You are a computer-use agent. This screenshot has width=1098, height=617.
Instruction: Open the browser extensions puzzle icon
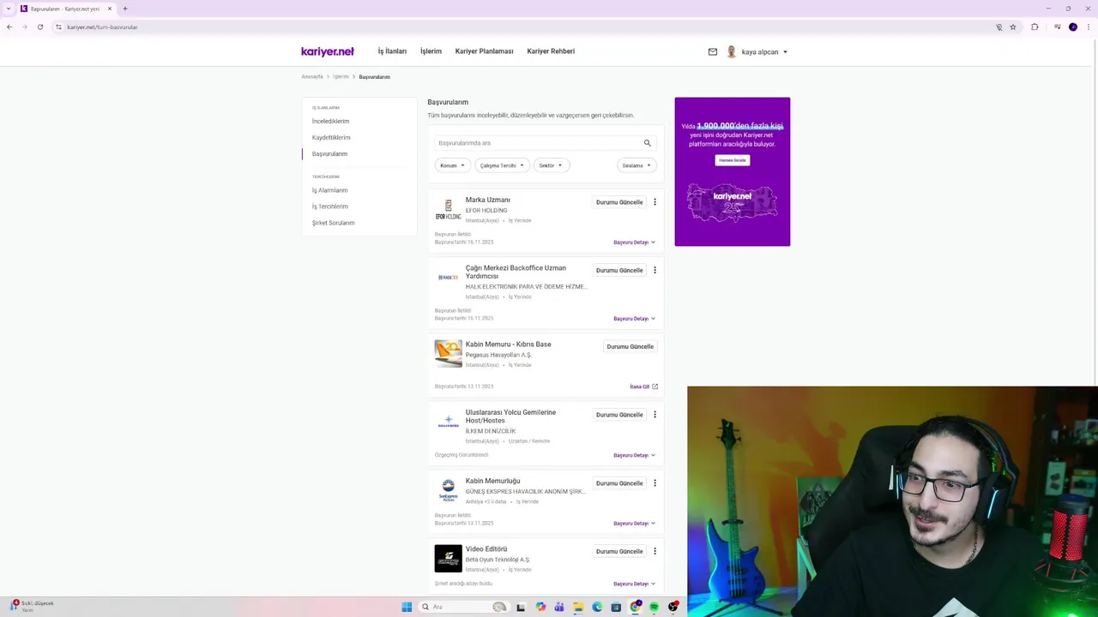[x=1035, y=27]
